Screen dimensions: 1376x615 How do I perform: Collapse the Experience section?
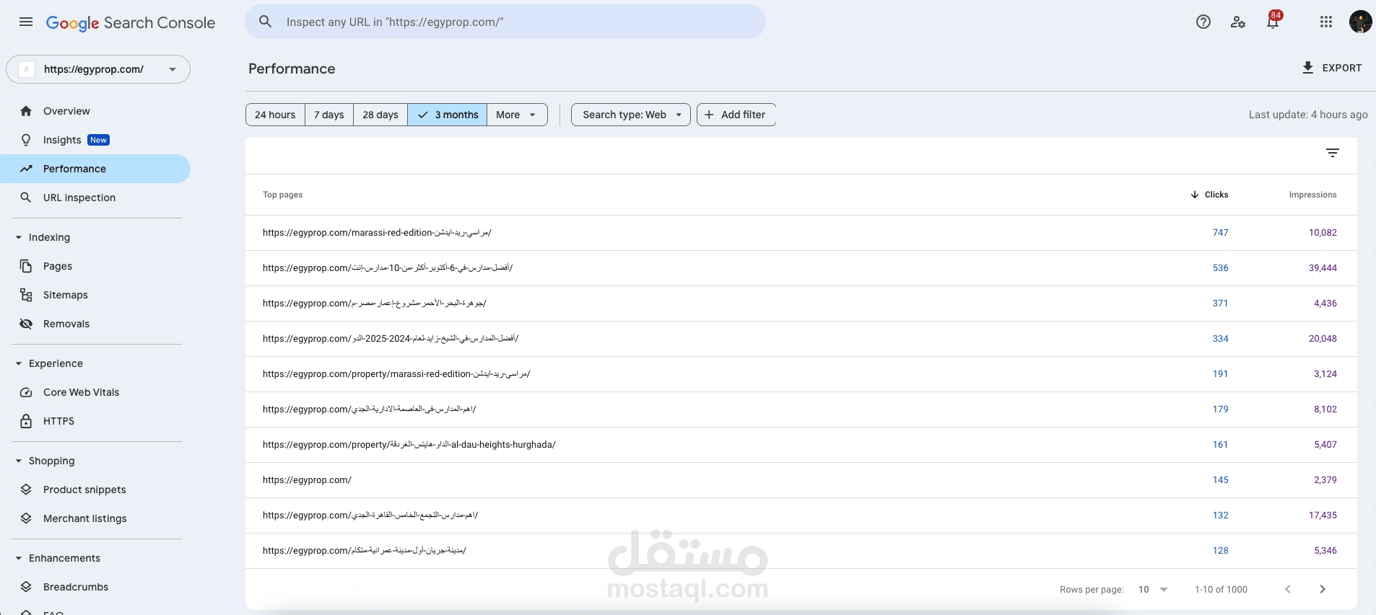coord(19,363)
